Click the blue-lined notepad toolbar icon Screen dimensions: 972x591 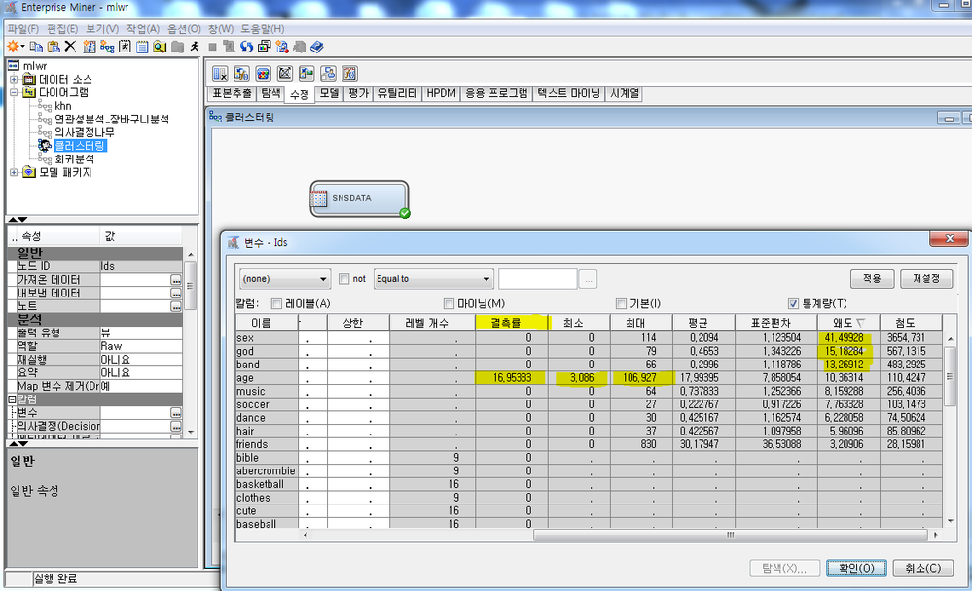click(x=143, y=47)
